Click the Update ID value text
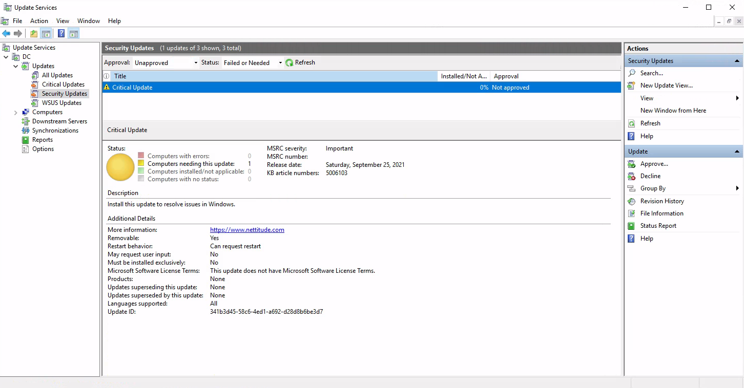This screenshot has height=388, width=744. coord(266,312)
